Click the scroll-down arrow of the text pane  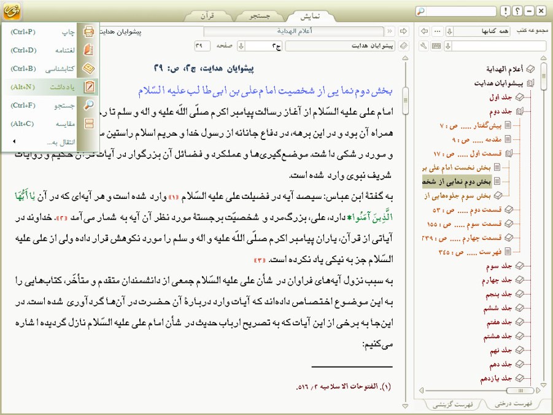pos(405,406)
